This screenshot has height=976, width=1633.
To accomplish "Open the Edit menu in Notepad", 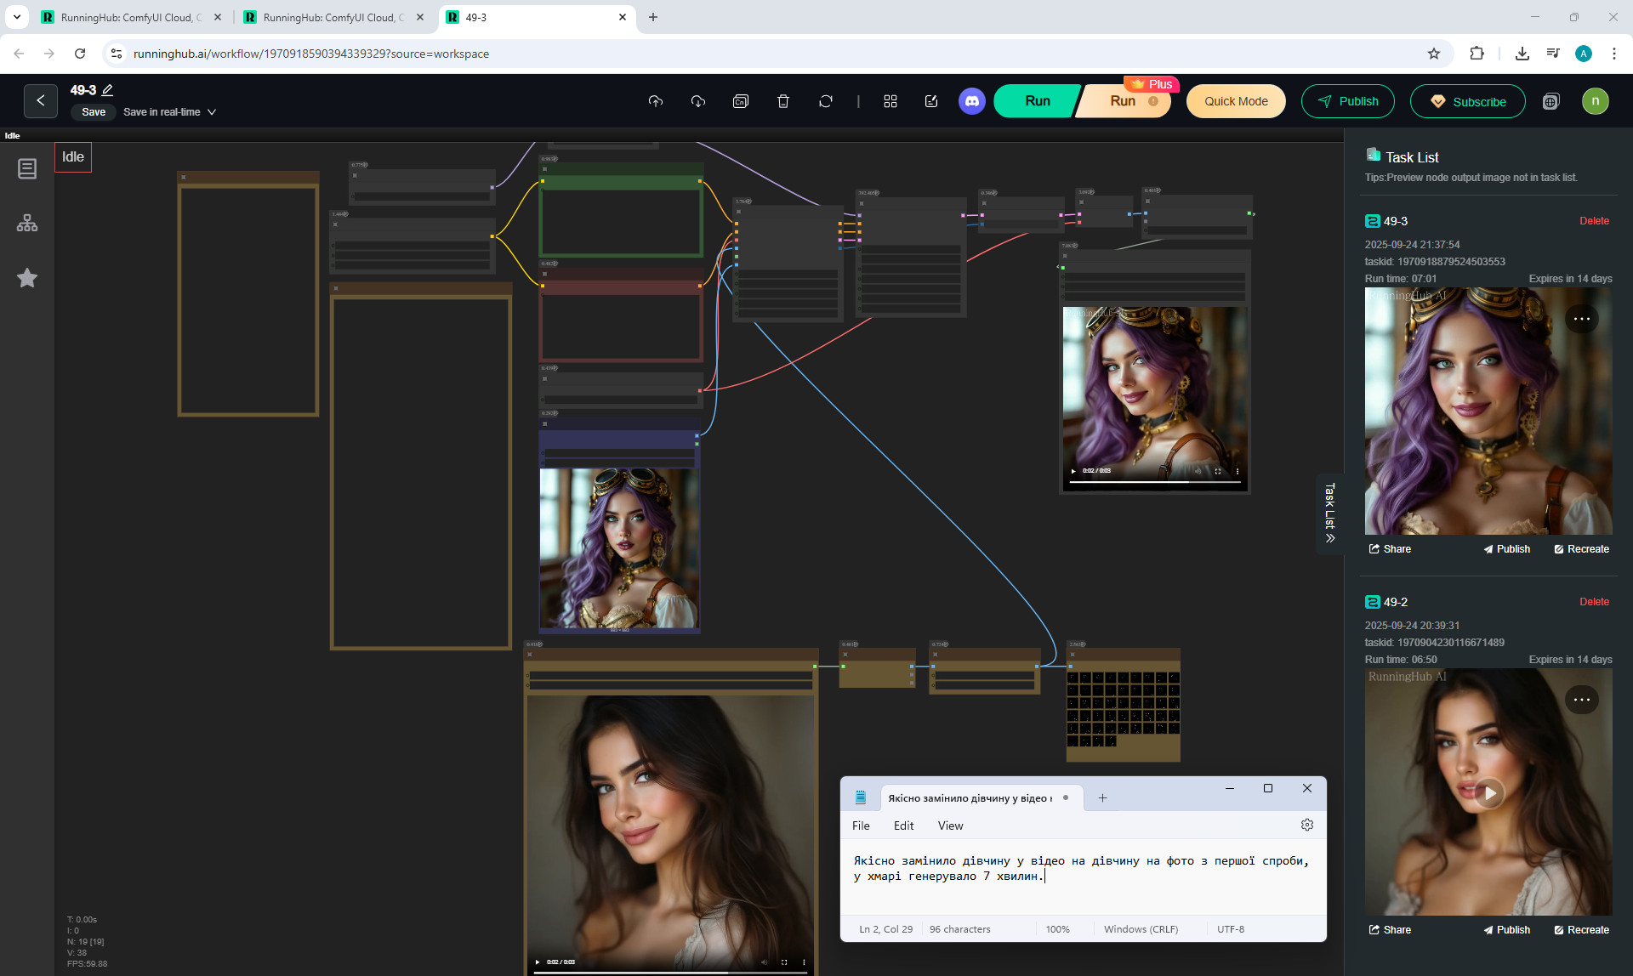I will 903,826.
